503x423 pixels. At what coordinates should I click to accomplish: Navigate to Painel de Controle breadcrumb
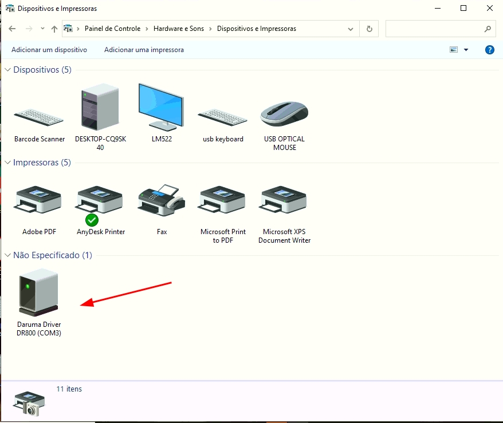tap(112, 29)
